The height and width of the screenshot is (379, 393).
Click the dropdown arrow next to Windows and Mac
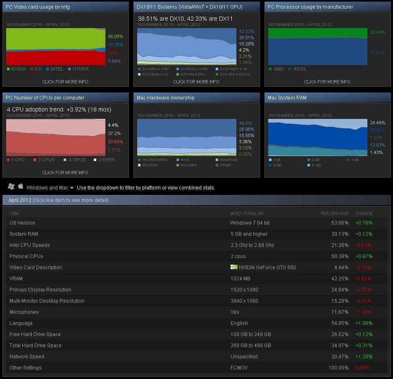pyautogui.click(x=71, y=188)
